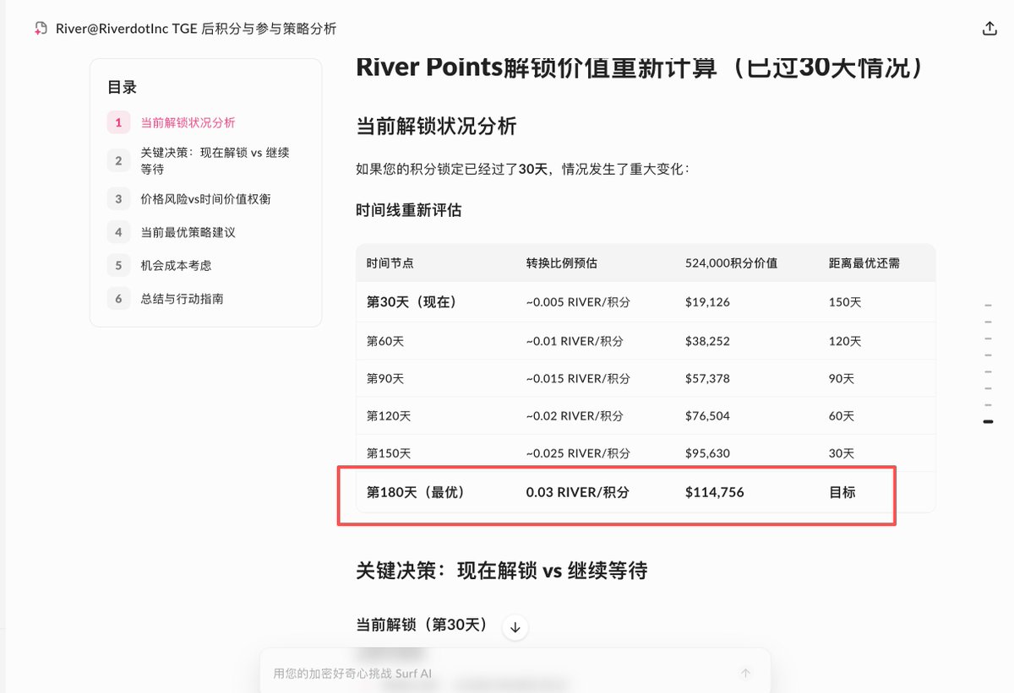Click the cell 第150天

point(389,453)
